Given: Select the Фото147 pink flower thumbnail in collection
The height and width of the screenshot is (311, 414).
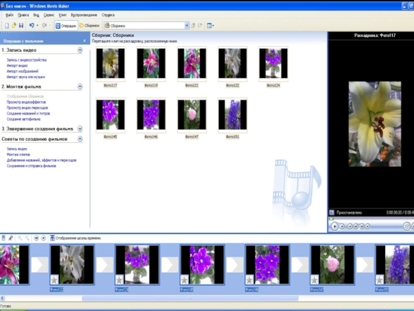Looking at the screenshot, I should 191,115.
